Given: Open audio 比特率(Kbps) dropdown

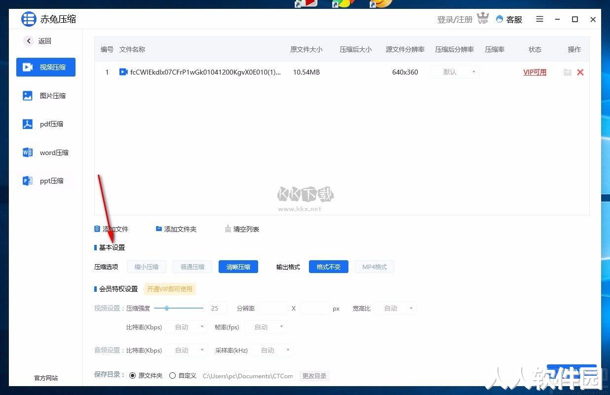Looking at the screenshot, I should coord(186,350).
